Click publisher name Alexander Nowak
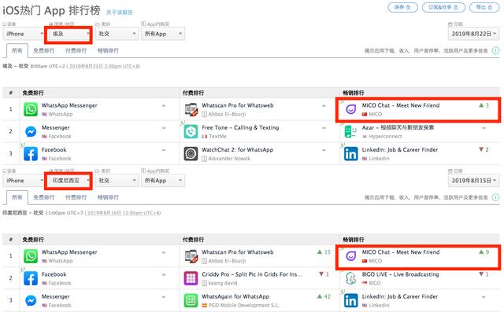The height and width of the screenshot is (312, 504). (229, 159)
